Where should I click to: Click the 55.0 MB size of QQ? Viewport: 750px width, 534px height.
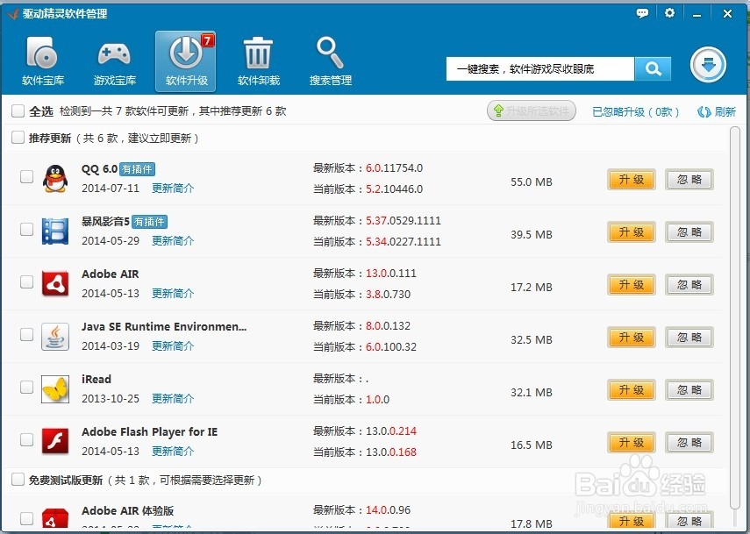pos(532,182)
